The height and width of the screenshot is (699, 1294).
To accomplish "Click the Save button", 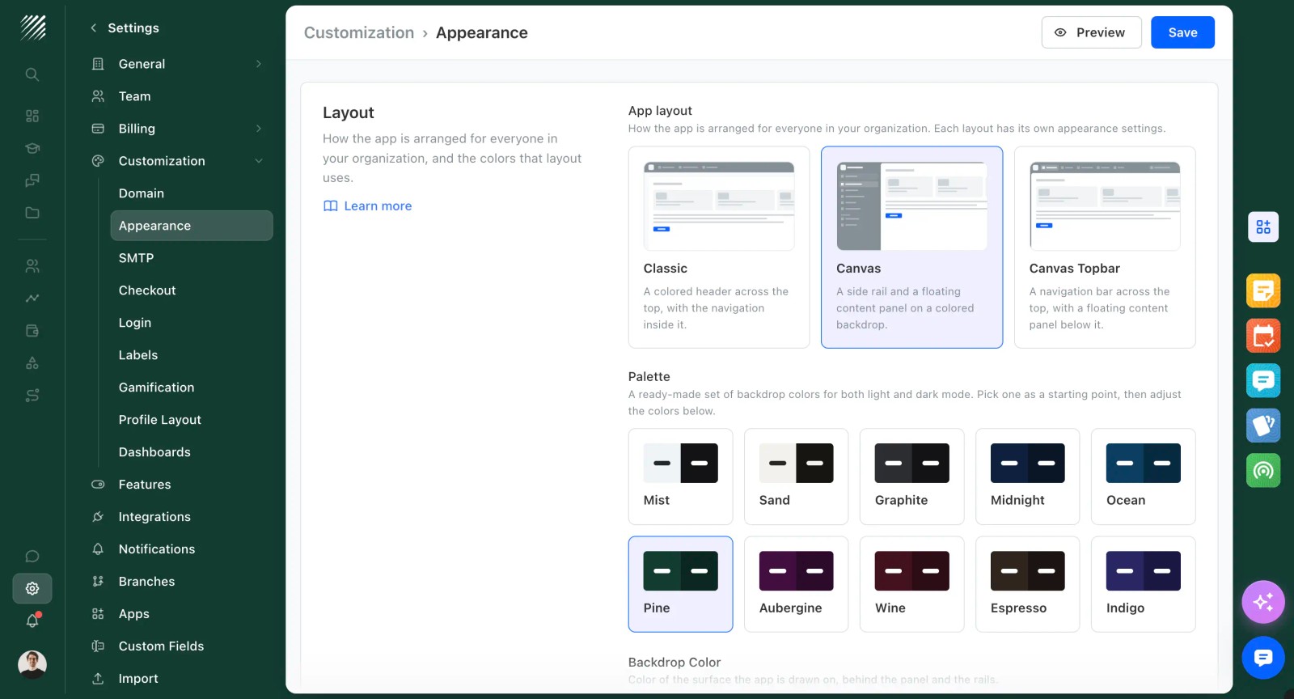I will pyautogui.click(x=1182, y=32).
